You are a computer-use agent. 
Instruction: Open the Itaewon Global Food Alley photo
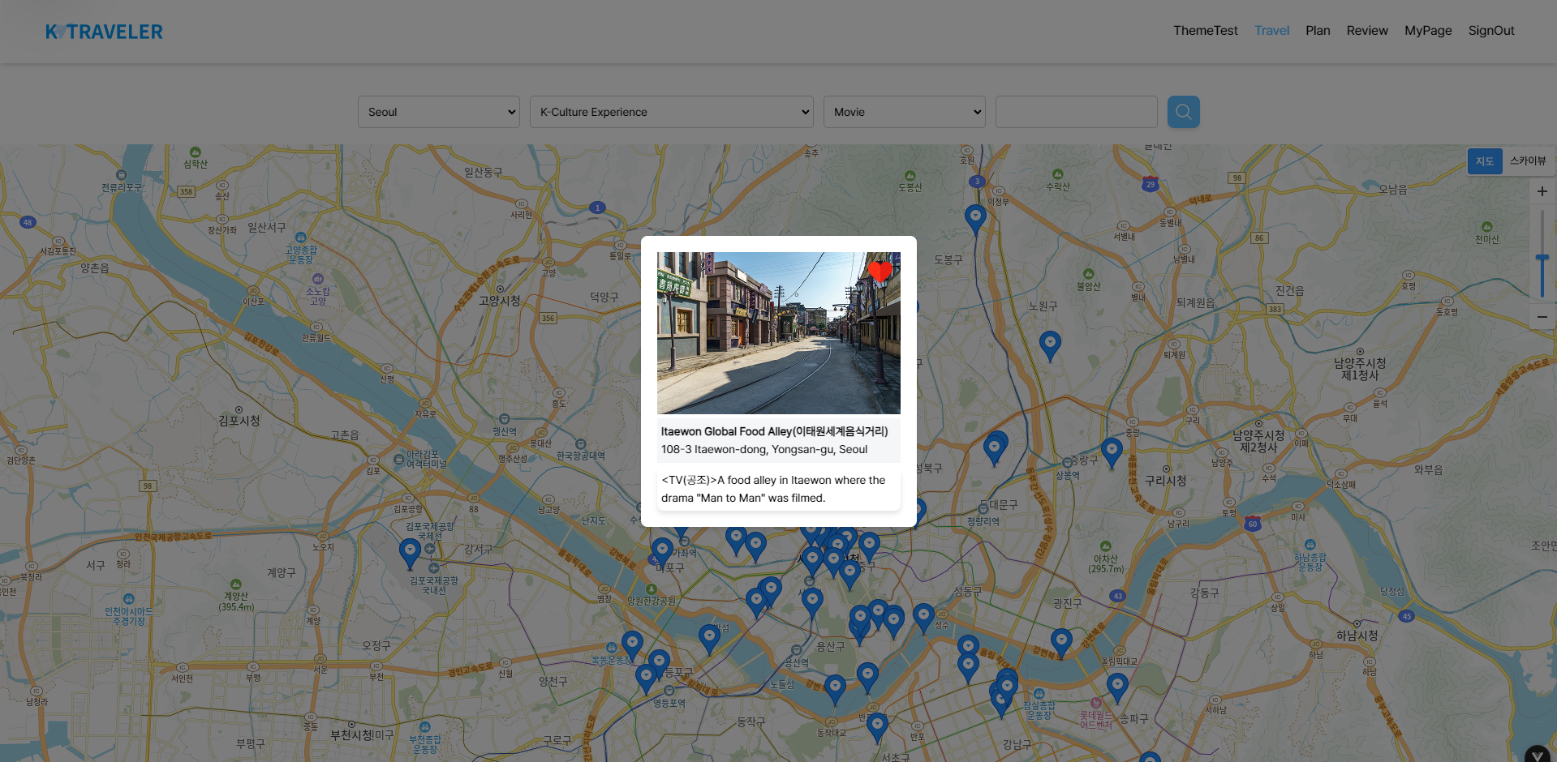click(779, 333)
